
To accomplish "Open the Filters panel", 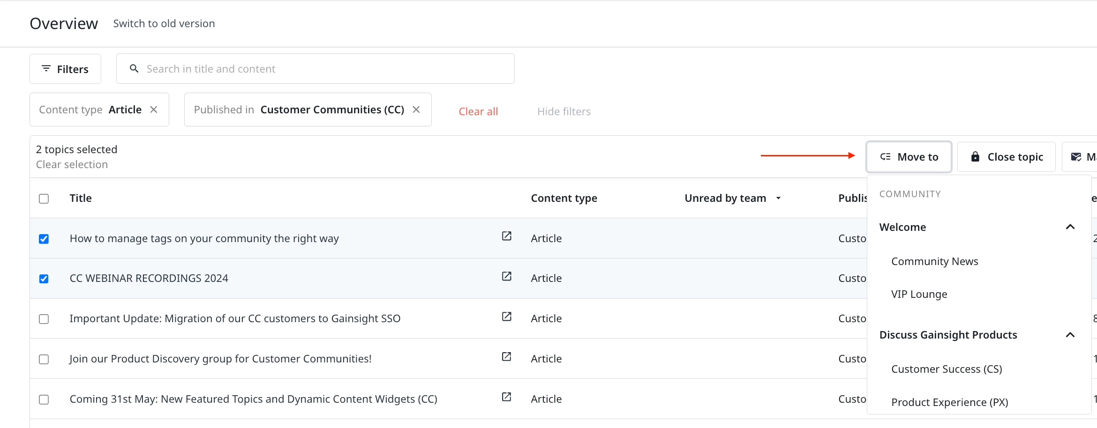I will coord(65,69).
